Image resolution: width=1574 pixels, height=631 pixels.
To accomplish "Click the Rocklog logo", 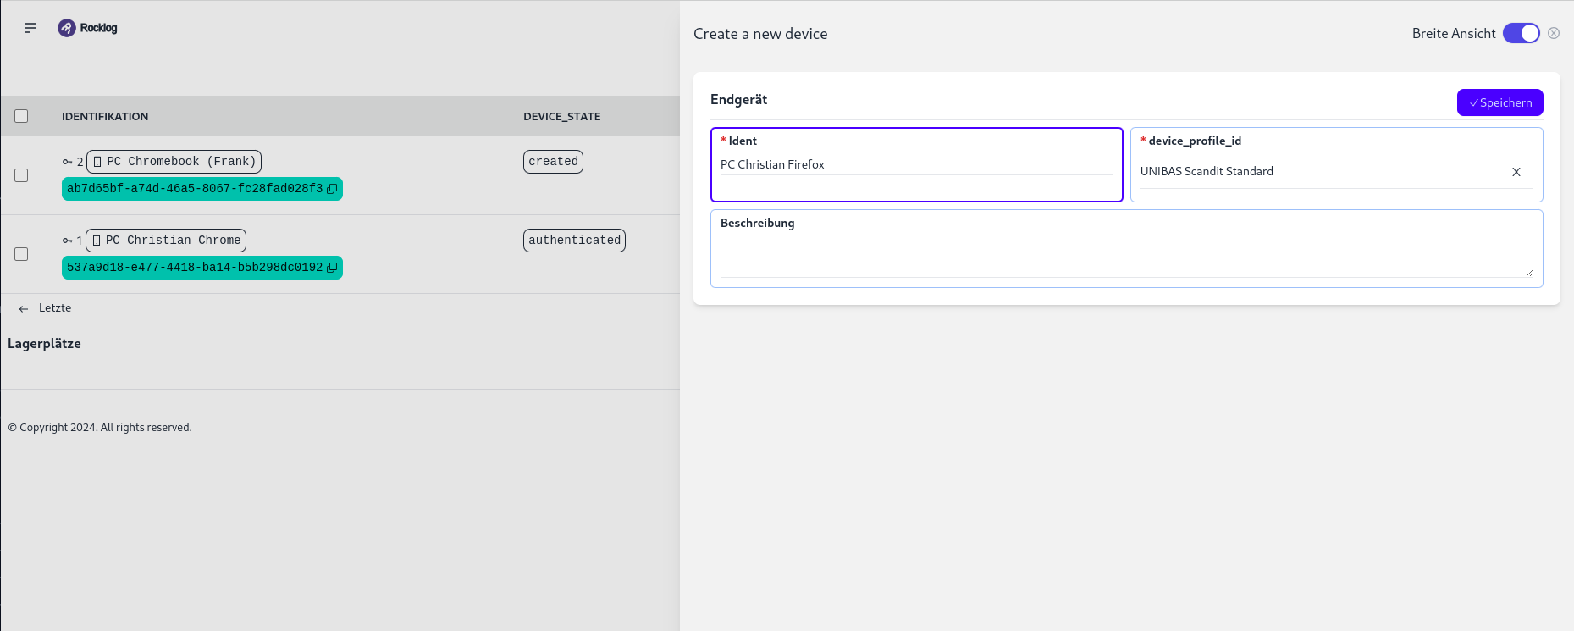I will [88, 28].
